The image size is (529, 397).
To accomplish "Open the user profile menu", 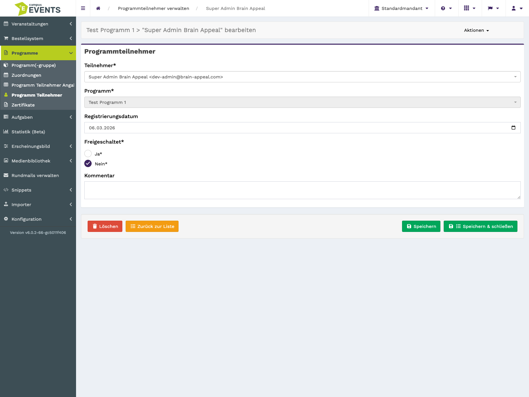I will tap(517, 8).
